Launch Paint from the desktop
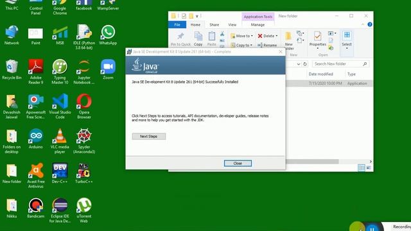411x231 pixels. (36, 35)
